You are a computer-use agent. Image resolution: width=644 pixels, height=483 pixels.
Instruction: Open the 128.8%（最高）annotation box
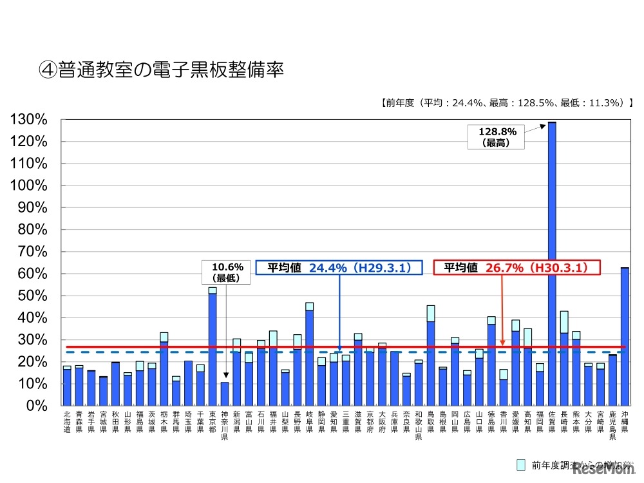[x=497, y=136]
